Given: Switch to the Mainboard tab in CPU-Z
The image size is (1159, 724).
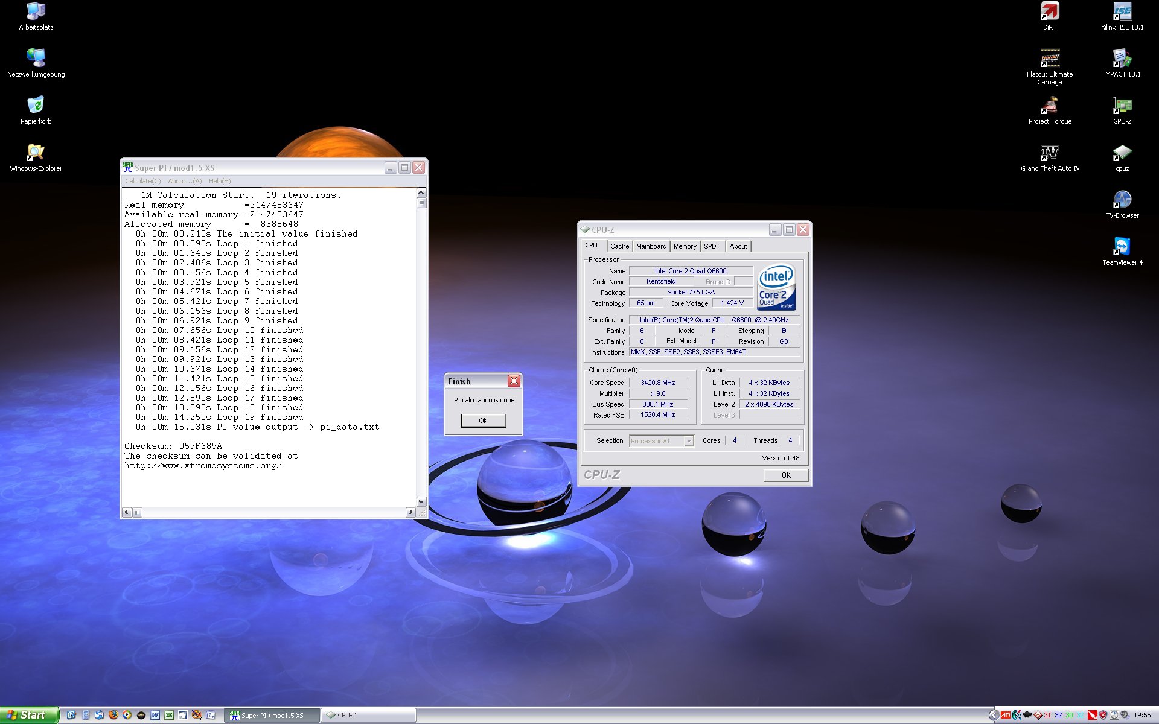Looking at the screenshot, I should click(651, 246).
